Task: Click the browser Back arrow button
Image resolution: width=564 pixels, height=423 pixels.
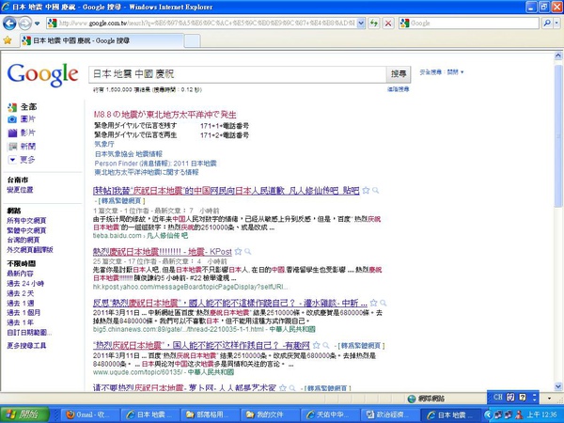Action: 9,23
